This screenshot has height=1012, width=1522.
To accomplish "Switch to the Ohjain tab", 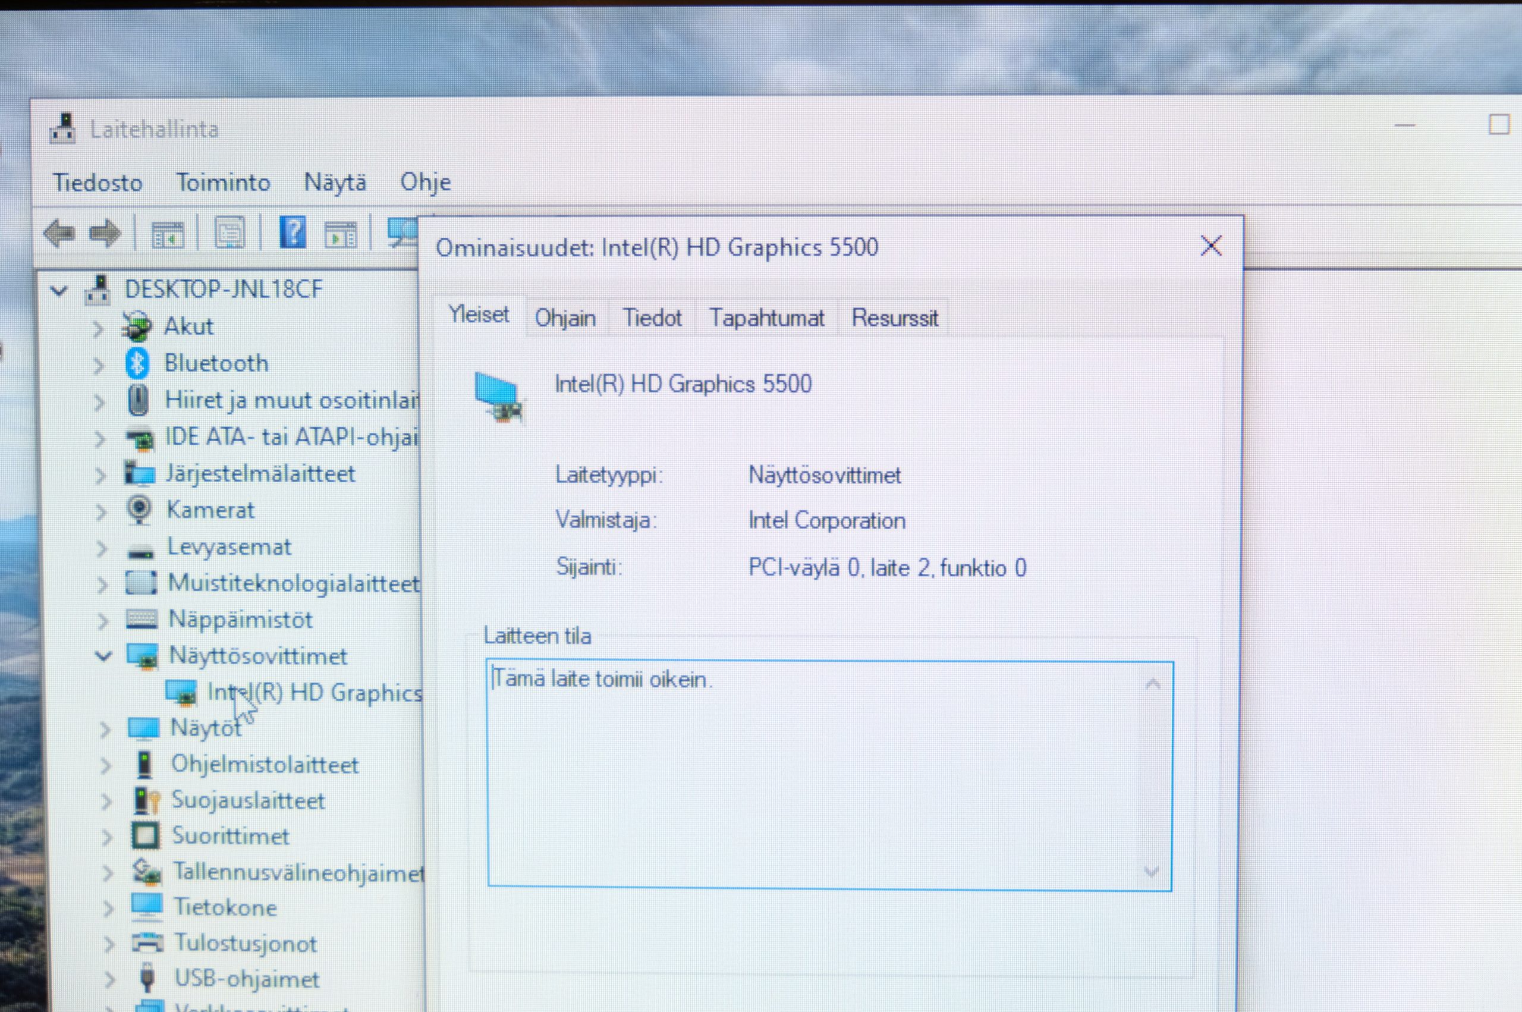I will (565, 318).
